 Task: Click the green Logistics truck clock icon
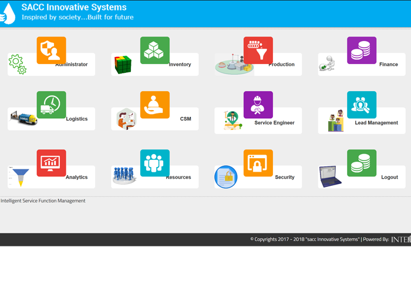click(x=51, y=105)
